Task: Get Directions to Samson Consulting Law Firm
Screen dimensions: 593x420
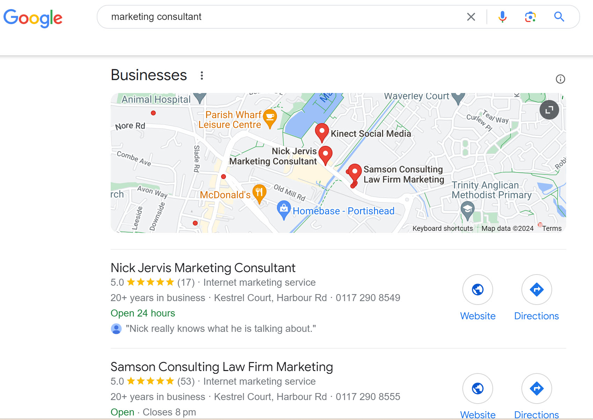Action: click(536, 389)
